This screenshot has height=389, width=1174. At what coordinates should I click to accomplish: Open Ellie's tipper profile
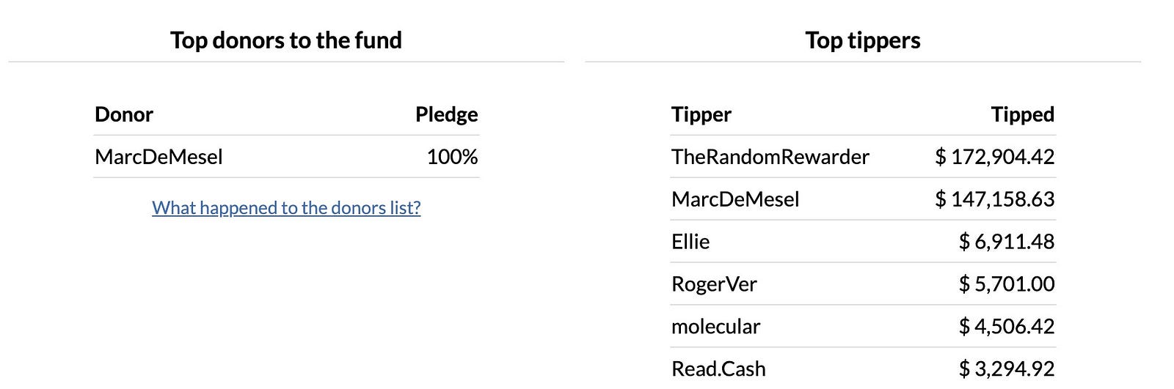690,242
